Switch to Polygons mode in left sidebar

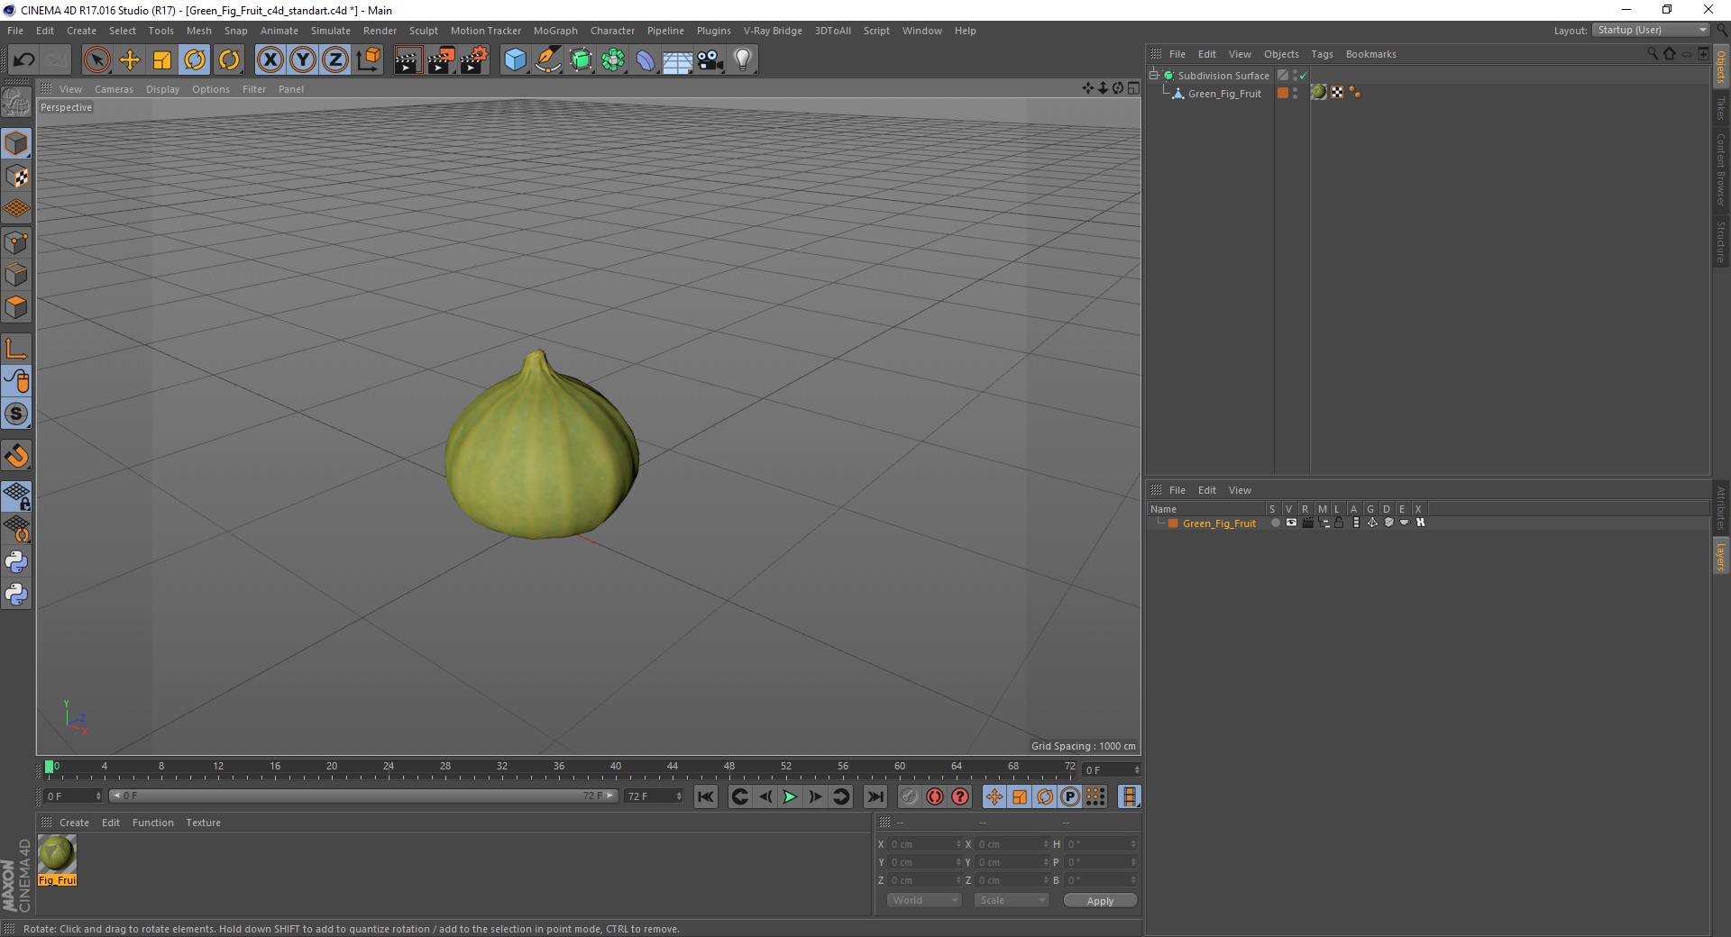(x=16, y=307)
